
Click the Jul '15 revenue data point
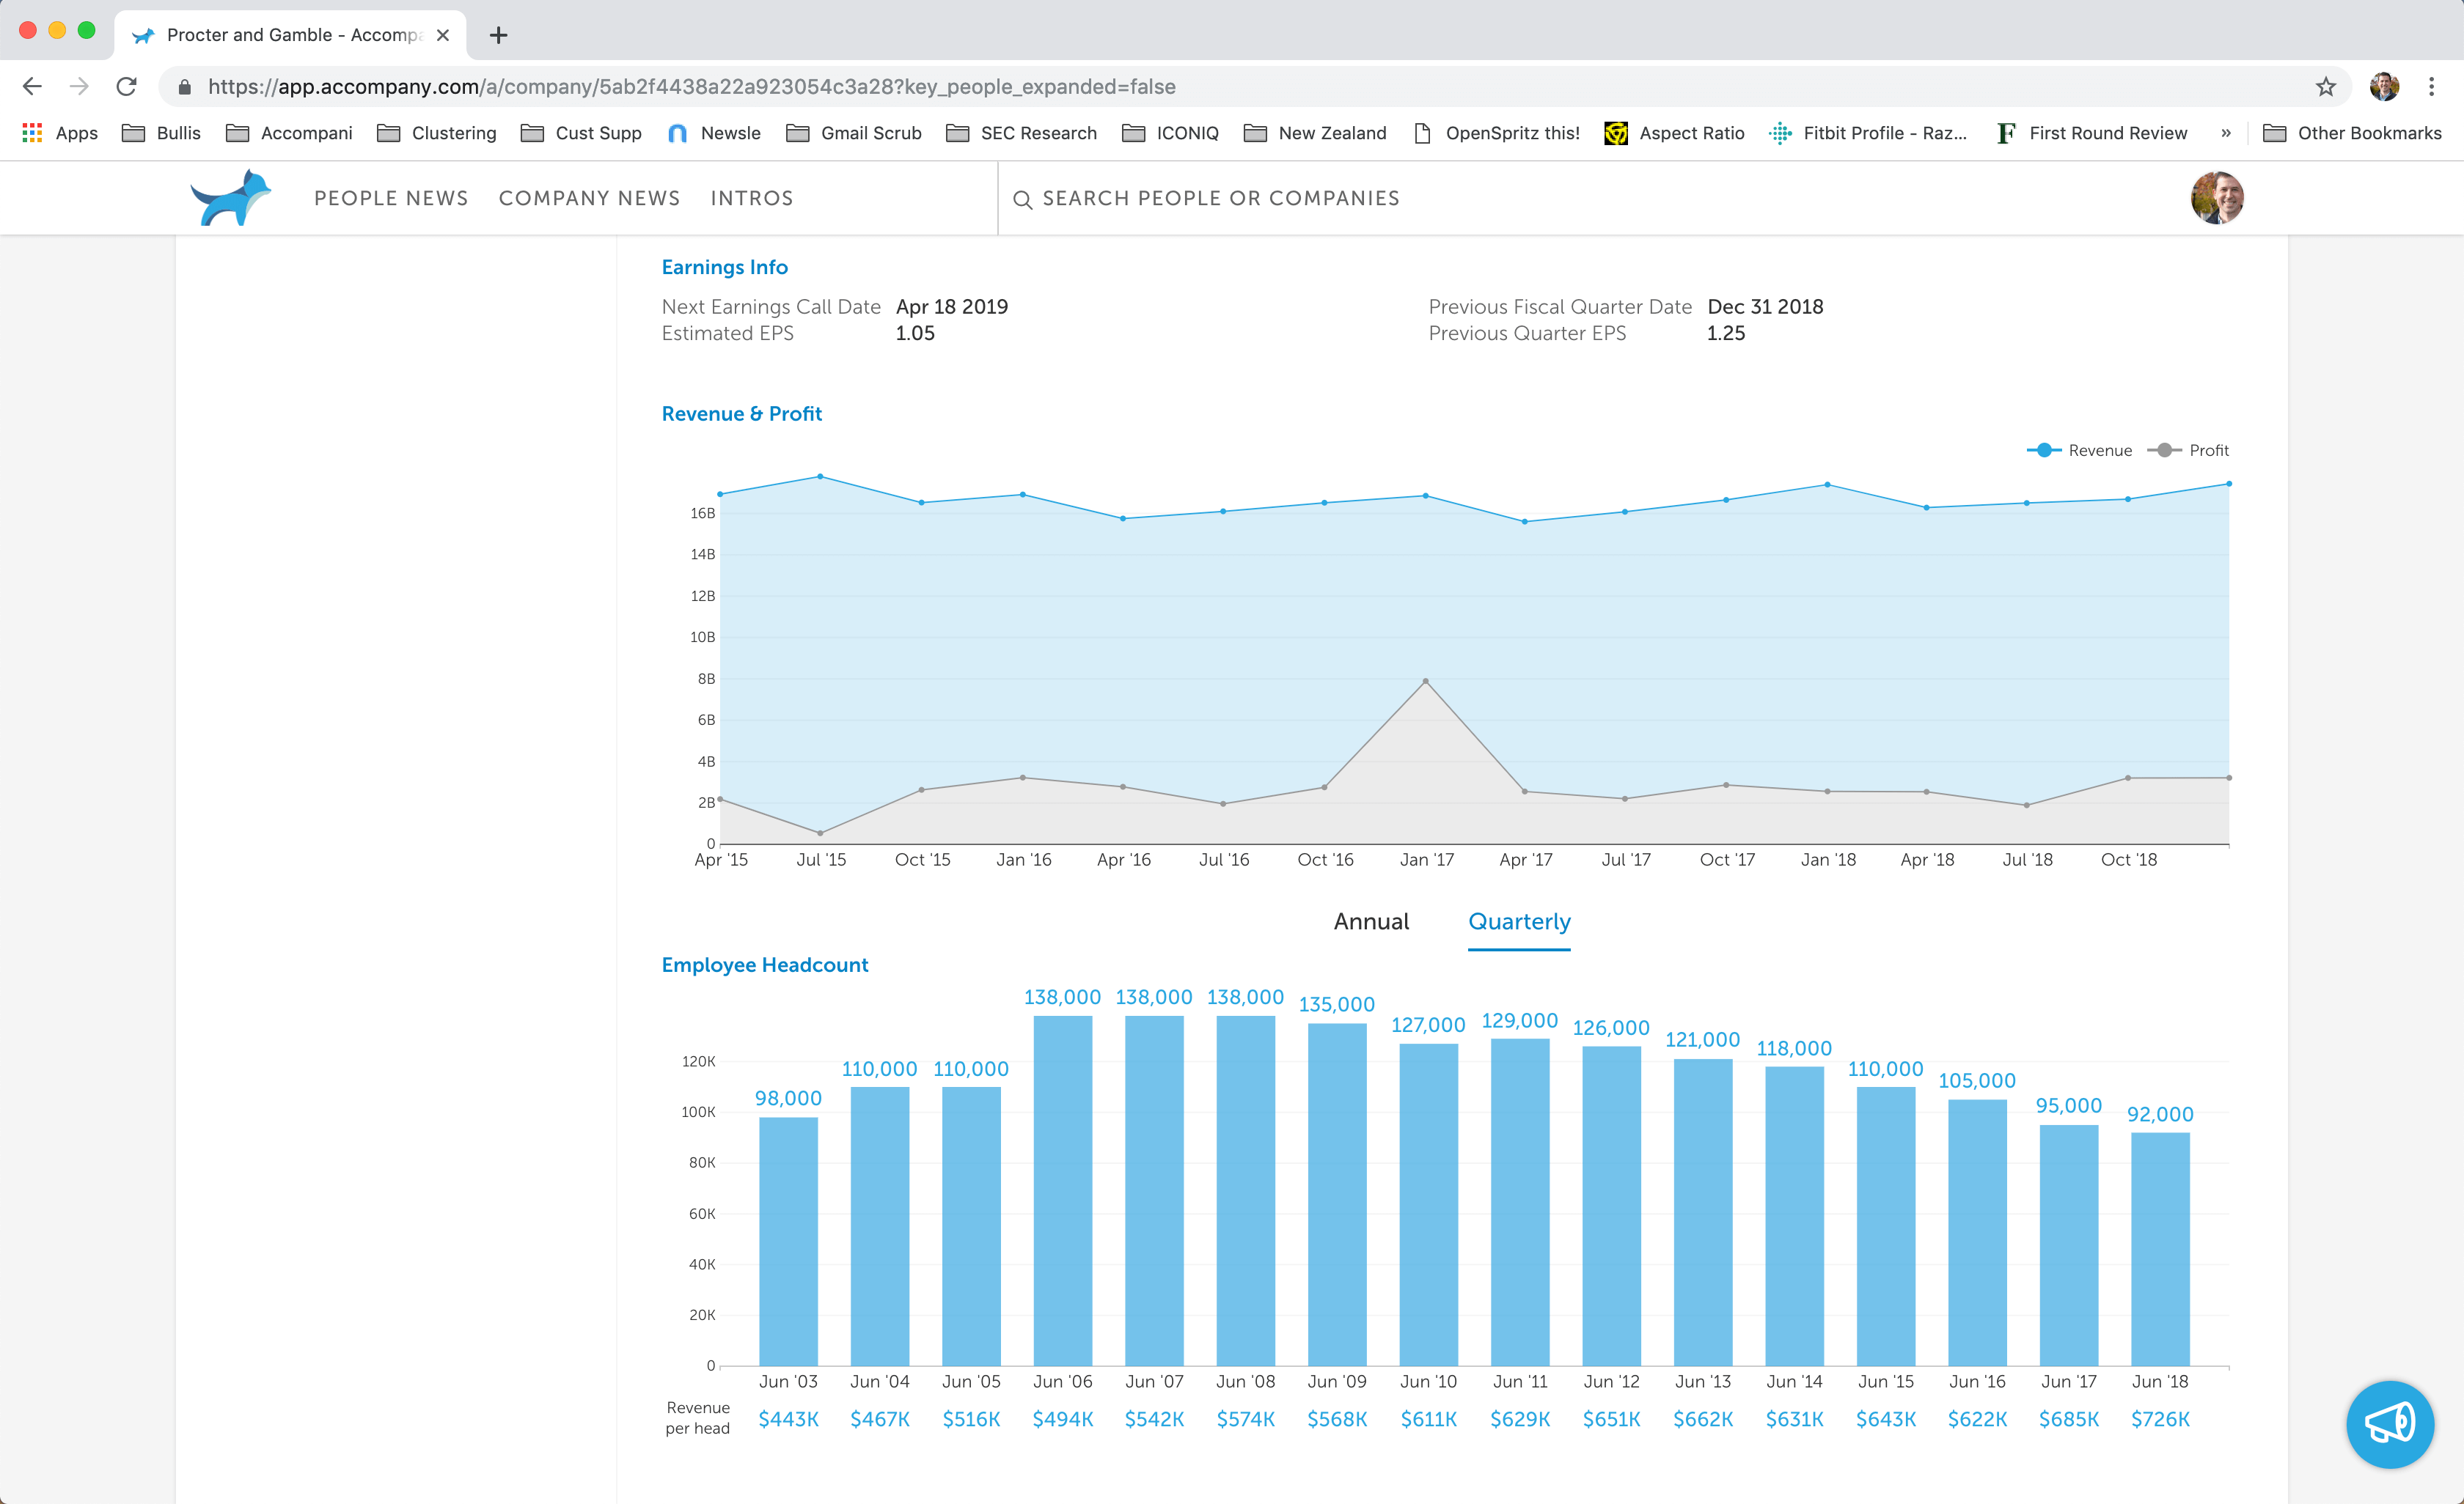tap(821, 476)
